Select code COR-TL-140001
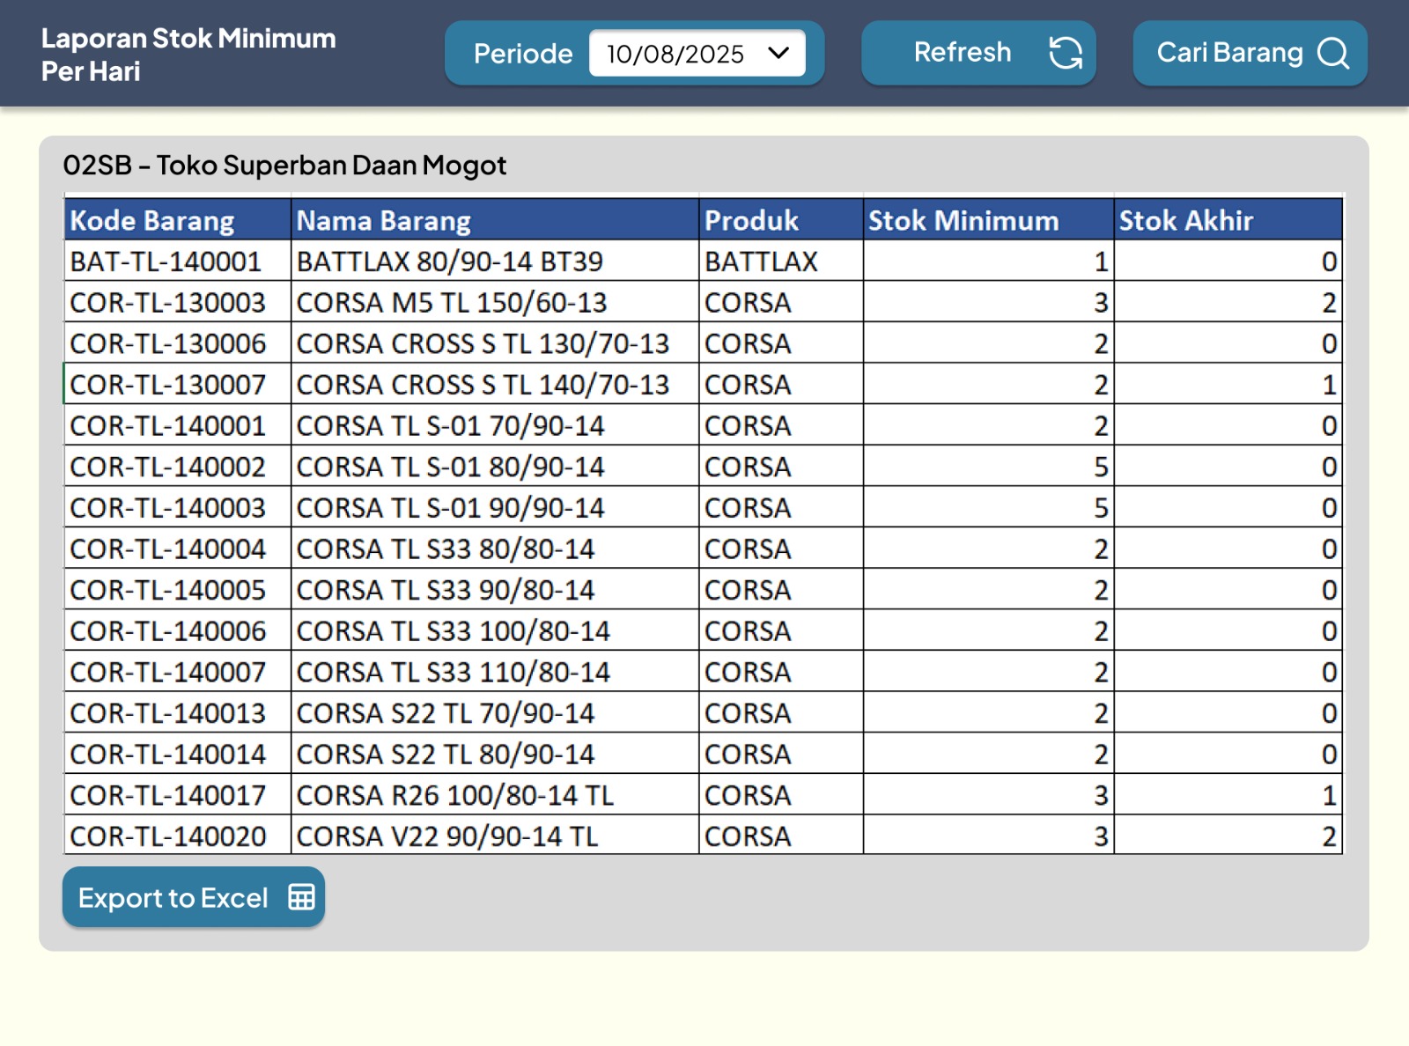1409x1046 pixels. click(177, 425)
